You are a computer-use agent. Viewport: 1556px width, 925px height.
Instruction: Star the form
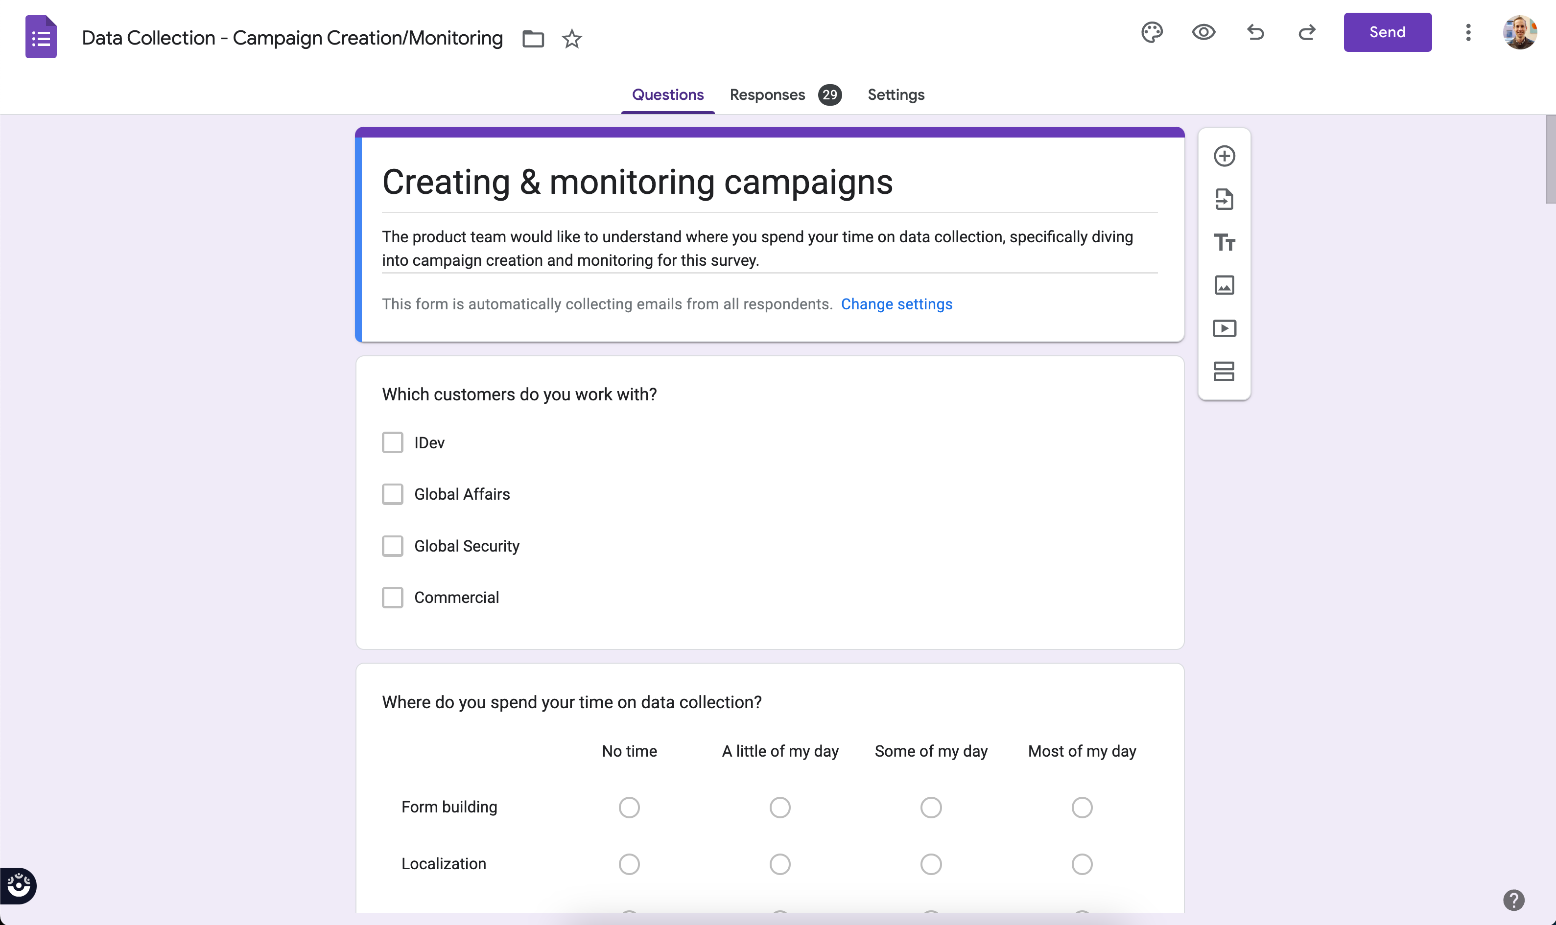point(572,39)
